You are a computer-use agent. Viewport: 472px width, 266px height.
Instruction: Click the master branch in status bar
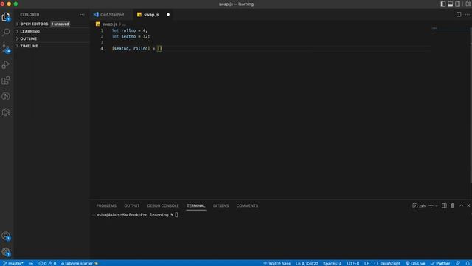point(13,263)
